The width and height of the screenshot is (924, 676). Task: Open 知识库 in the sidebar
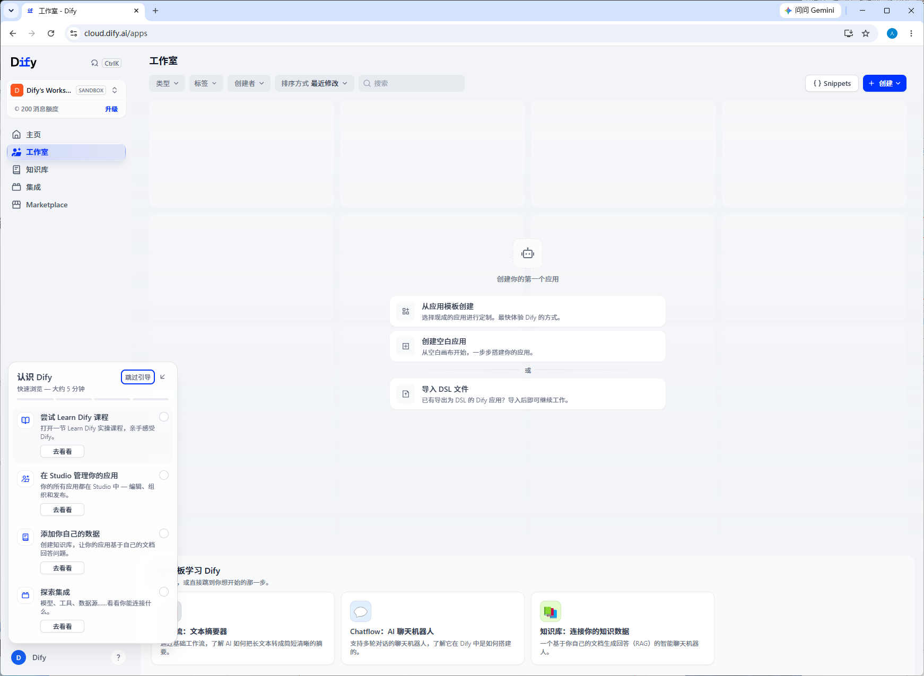coord(66,170)
